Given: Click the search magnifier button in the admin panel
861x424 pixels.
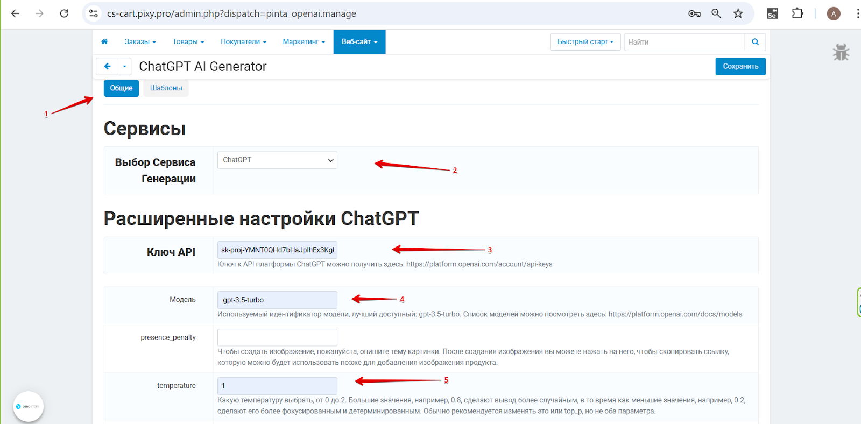Looking at the screenshot, I should [x=755, y=42].
